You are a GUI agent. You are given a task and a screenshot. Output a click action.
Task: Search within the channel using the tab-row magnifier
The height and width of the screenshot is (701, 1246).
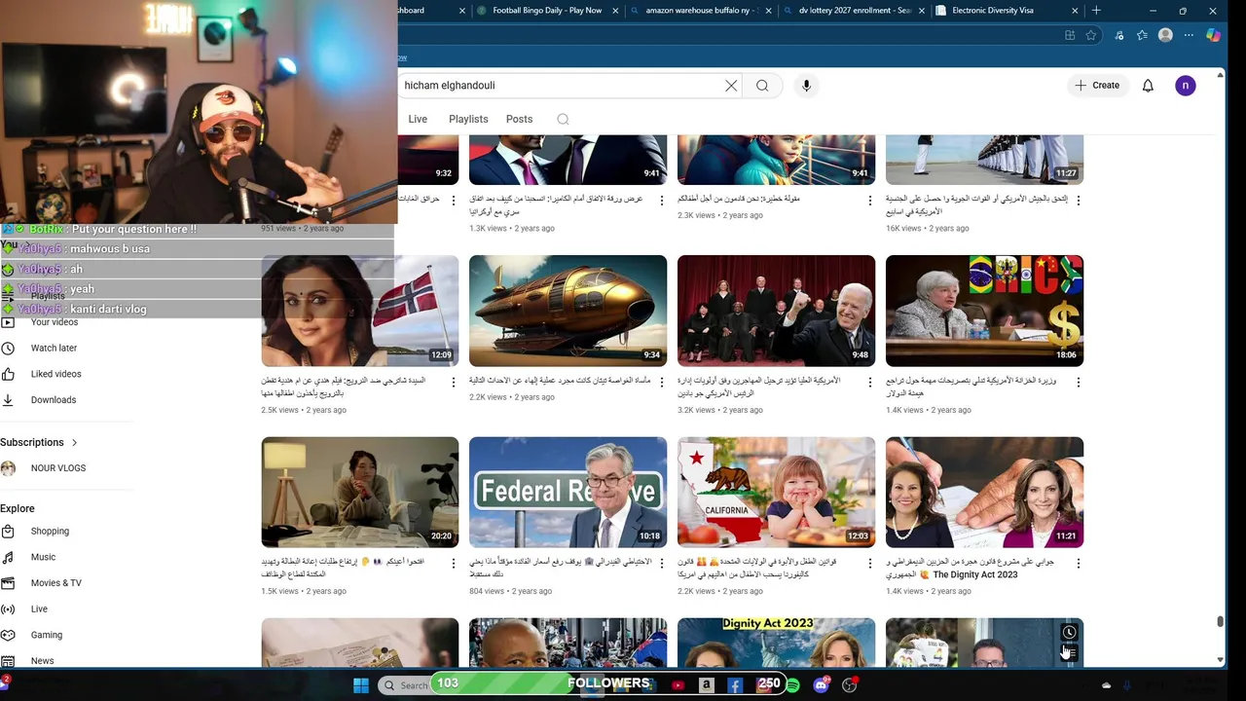(563, 119)
